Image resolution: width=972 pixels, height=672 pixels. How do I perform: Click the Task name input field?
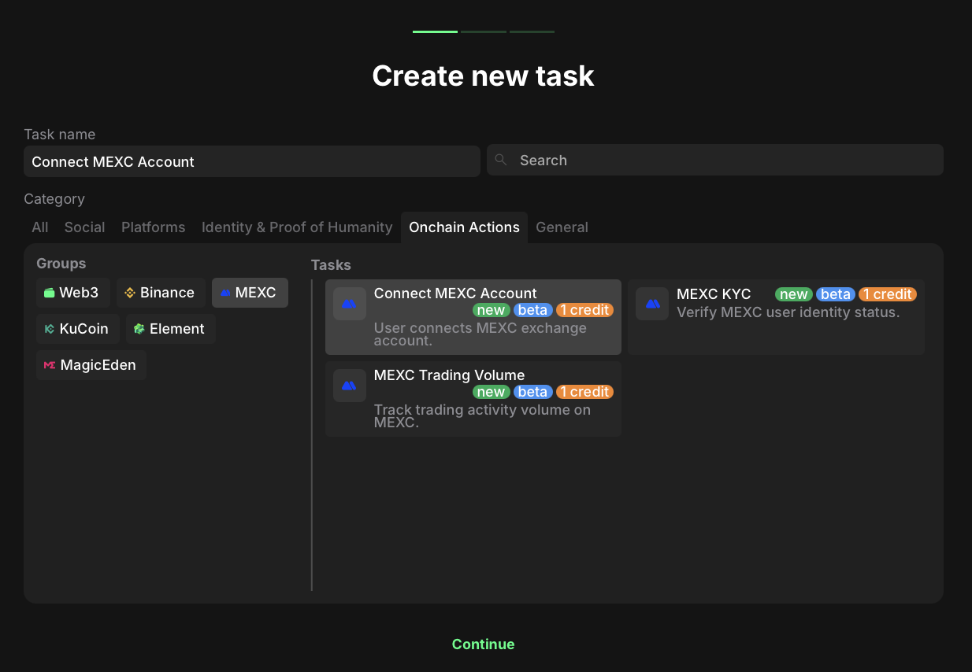(x=251, y=161)
